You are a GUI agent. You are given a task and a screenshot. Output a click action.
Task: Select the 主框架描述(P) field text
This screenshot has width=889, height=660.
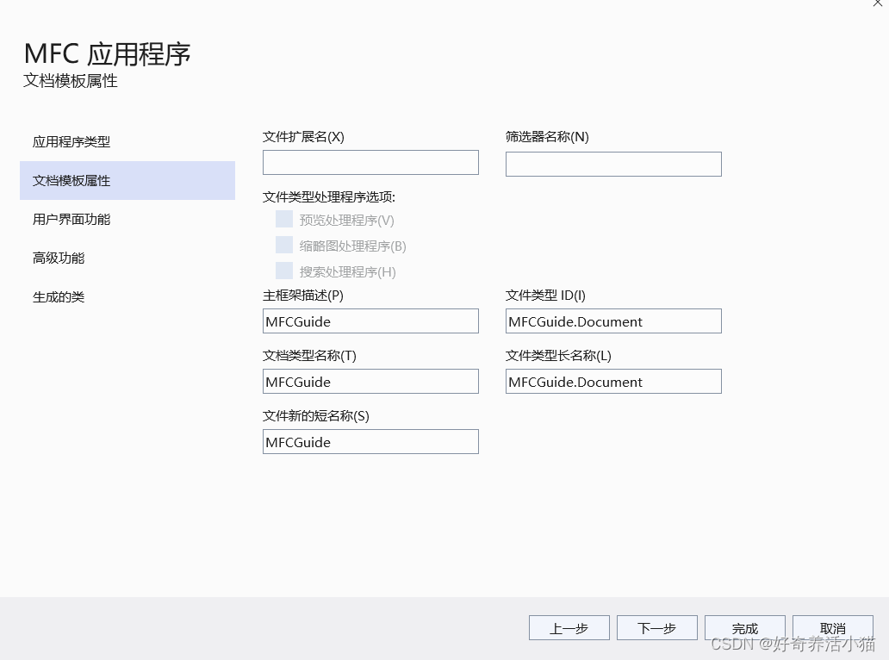[x=370, y=321]
